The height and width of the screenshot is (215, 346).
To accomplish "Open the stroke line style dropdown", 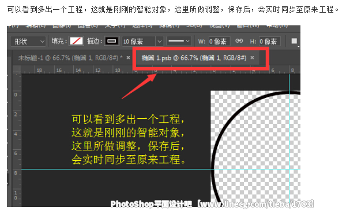I will coord(179,41).
